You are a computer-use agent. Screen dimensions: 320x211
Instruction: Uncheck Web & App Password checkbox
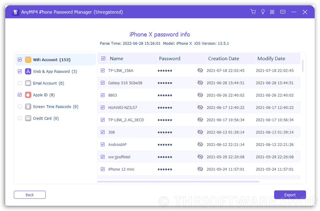(19, 71)
